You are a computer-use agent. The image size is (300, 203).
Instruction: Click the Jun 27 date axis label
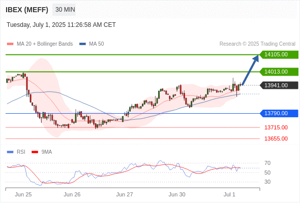125,194
